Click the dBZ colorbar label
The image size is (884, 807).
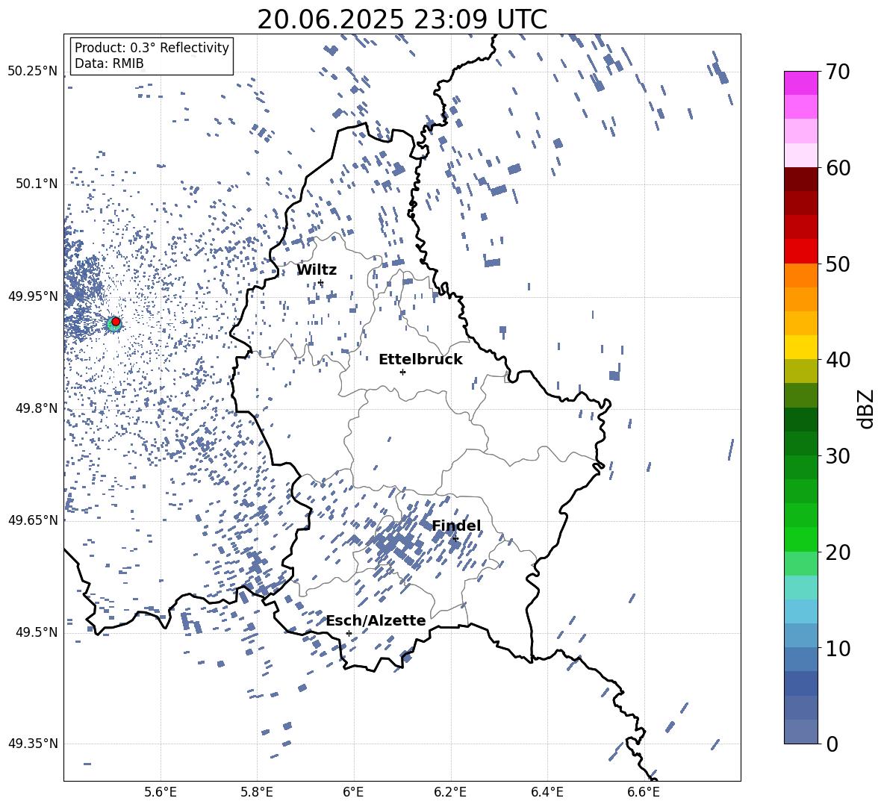click(x=867, y=408)
